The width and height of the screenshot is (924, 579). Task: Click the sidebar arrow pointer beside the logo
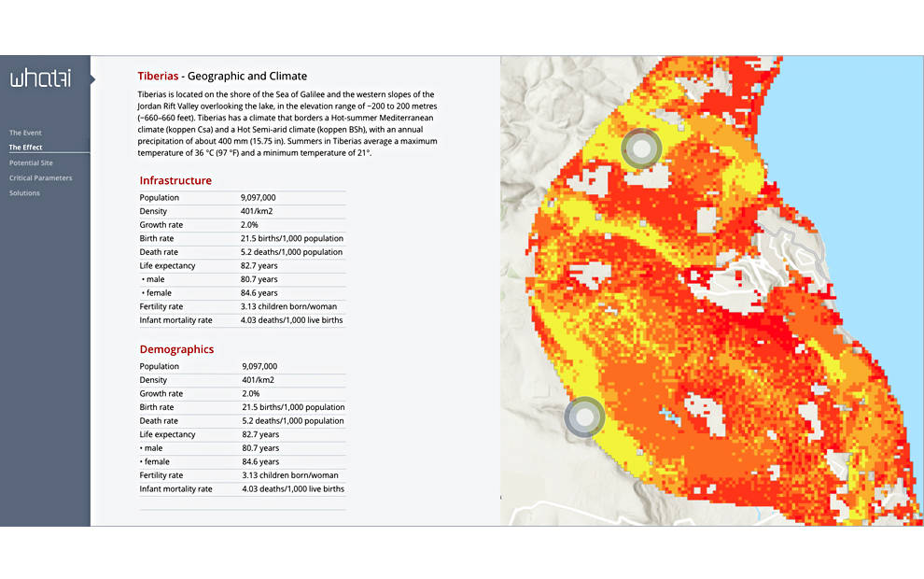[x=92, y=80]
